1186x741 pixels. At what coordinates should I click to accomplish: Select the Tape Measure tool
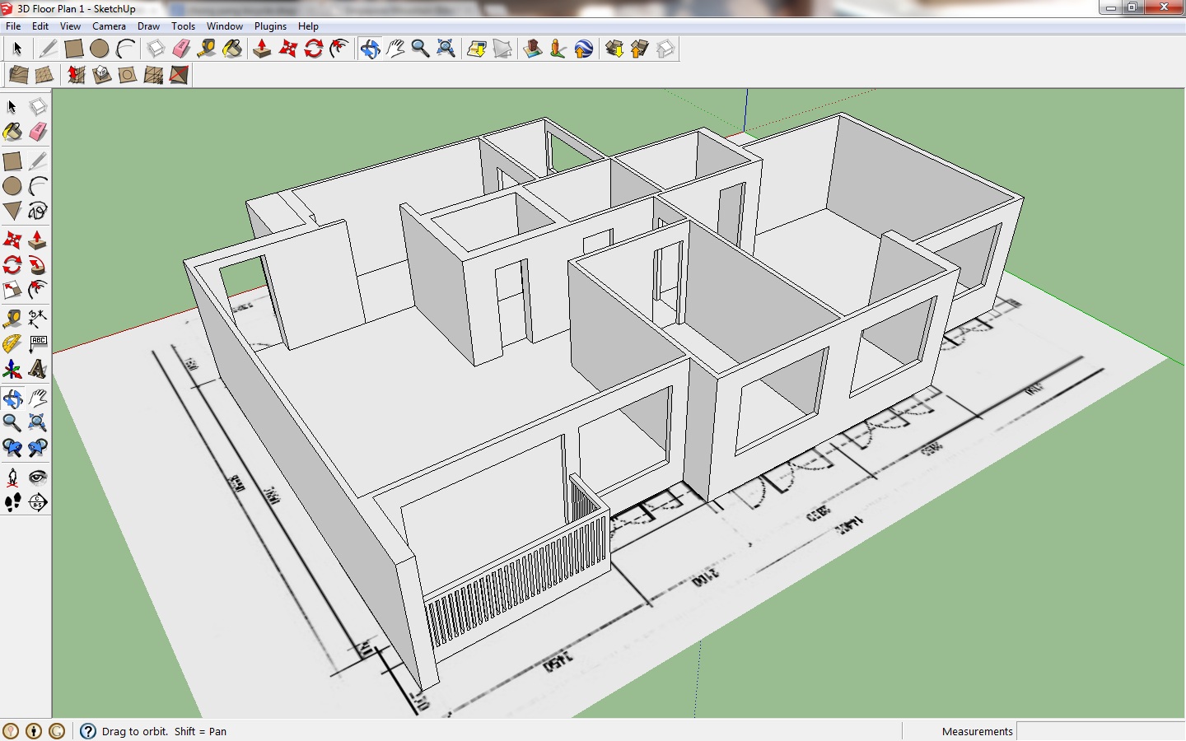(12, 317)
